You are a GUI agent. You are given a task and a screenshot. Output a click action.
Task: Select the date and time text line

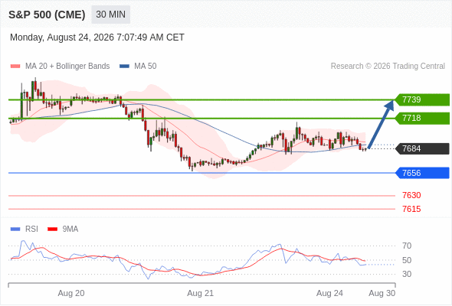[x=97, y=37]
